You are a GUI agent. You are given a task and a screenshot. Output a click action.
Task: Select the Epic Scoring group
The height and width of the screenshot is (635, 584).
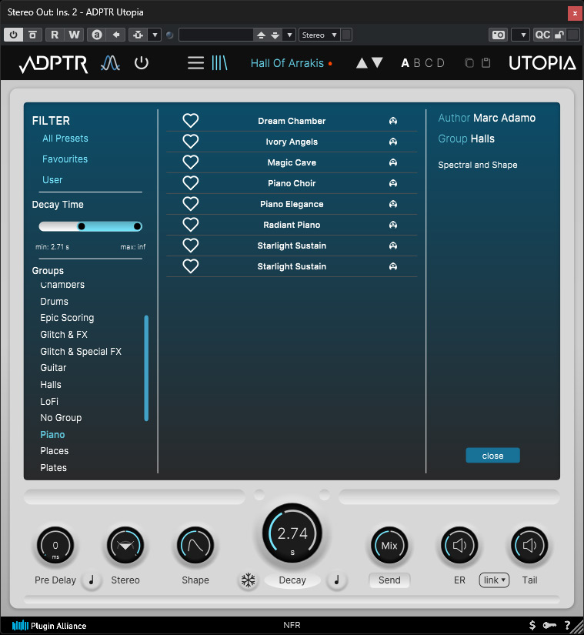tap(67, 317)
